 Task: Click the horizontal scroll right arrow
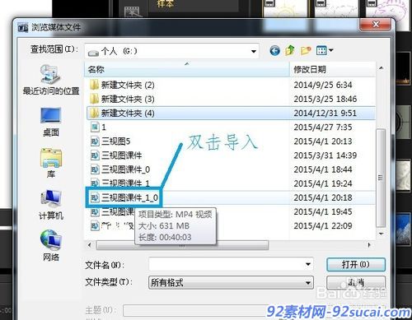click(369, 245)
